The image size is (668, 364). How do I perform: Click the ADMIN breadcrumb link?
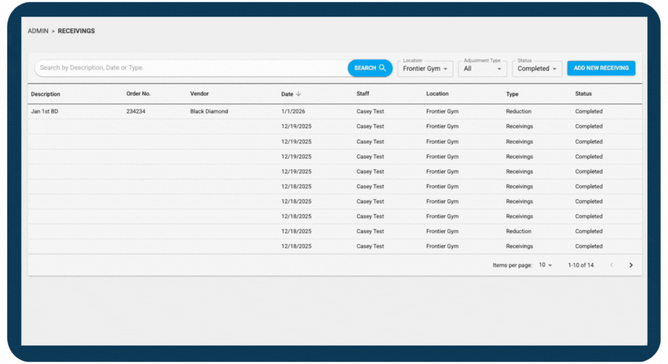pyautogui.click(x=37, y=31)
